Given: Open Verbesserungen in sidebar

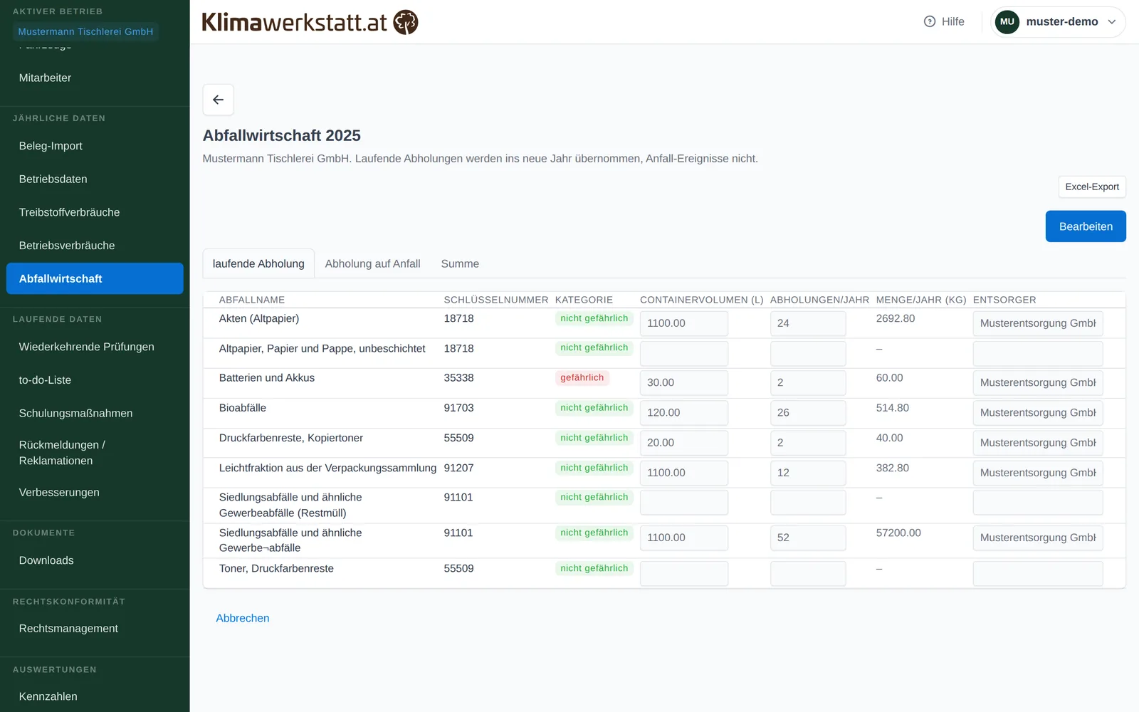Looking at the screenshot, I should click(x=59, y=492).
